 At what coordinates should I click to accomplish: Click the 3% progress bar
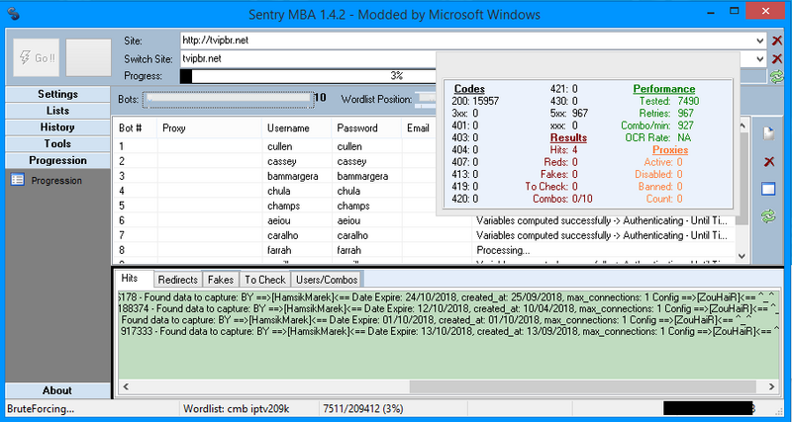pos(308,76)
